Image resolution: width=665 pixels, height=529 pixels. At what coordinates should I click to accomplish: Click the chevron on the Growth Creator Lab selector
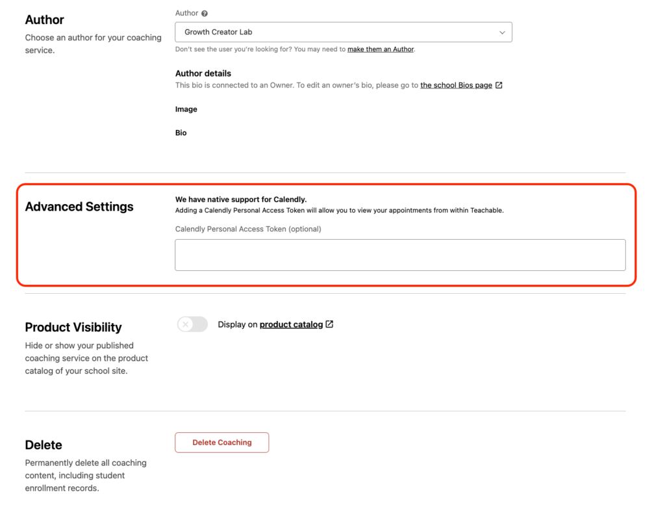tap(501, 31)
